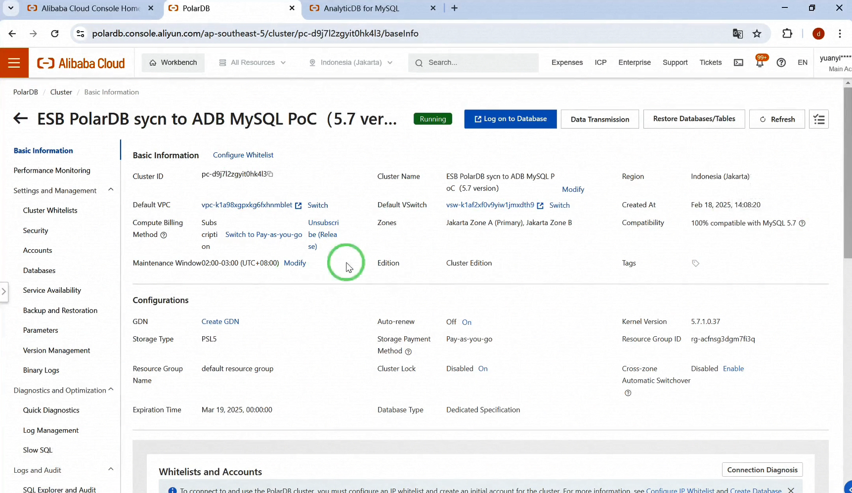Open Performance Monitoring page
This screenshot has height=493, width=852.
coord(52,171)
